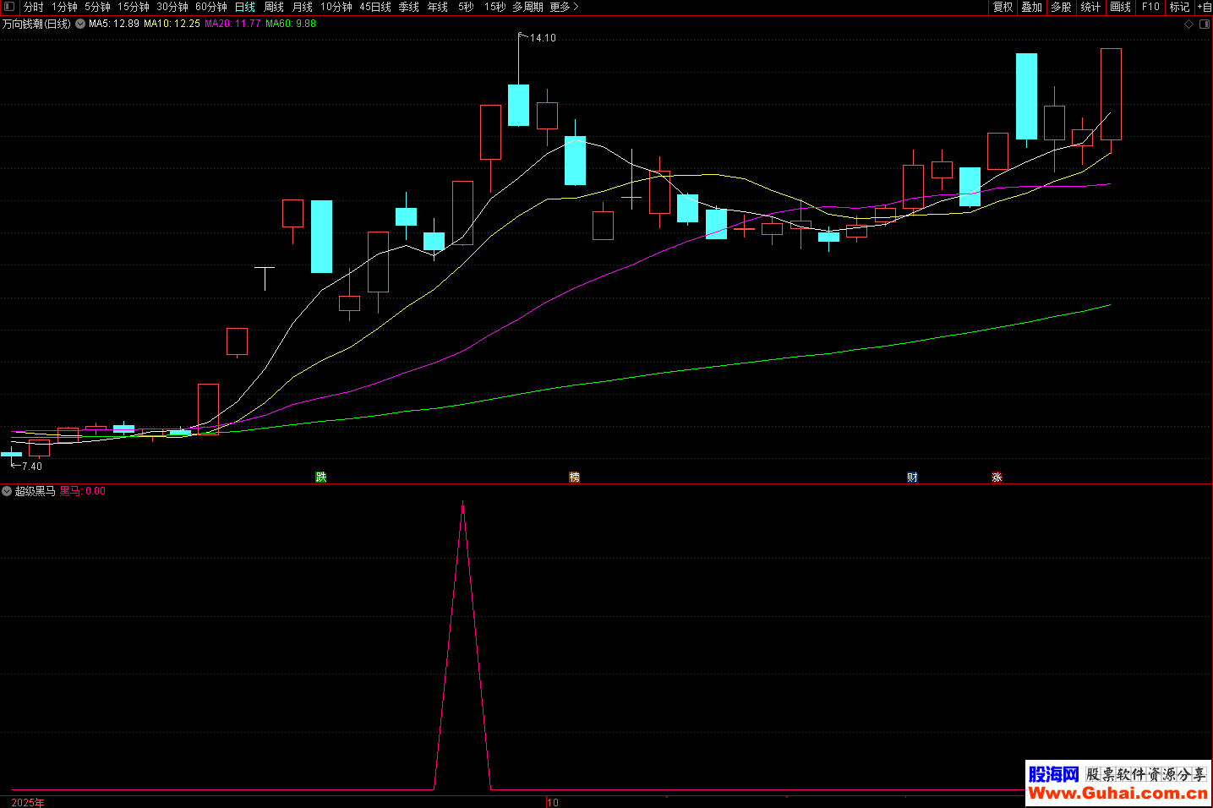
Task: Click the blue 财 event marker
Action: pos(912,478)
